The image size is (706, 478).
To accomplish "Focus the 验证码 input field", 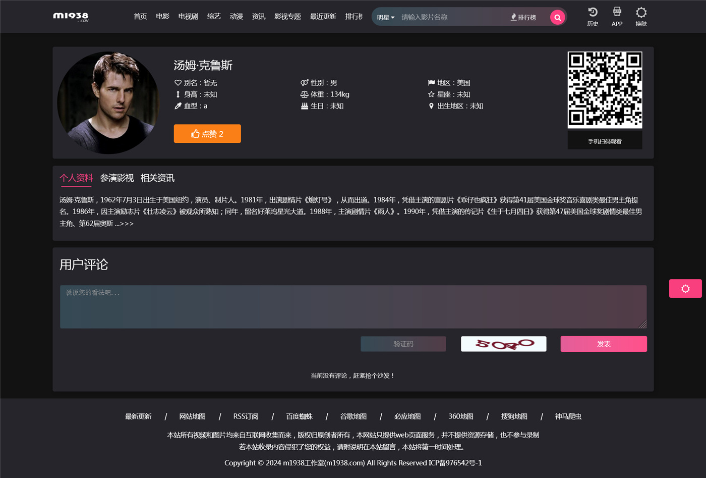I will pos(403,344).
